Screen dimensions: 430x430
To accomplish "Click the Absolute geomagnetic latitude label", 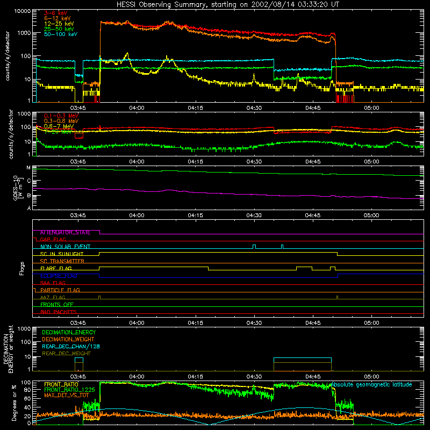I will [371, 384].
